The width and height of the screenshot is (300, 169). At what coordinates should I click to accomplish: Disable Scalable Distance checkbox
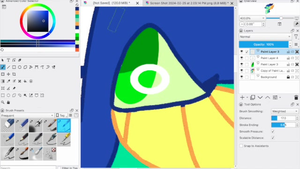[x=273, y=138]
